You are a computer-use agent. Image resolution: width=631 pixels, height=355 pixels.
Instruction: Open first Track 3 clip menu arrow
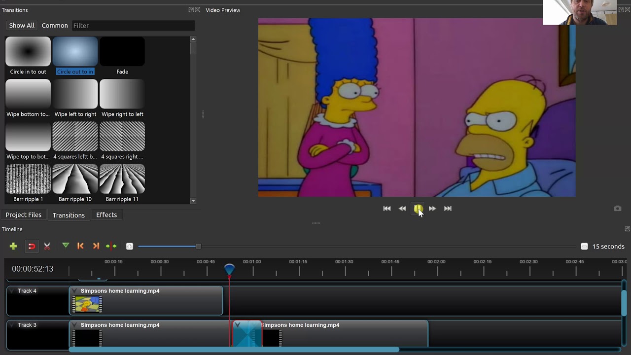pos(74,325)
